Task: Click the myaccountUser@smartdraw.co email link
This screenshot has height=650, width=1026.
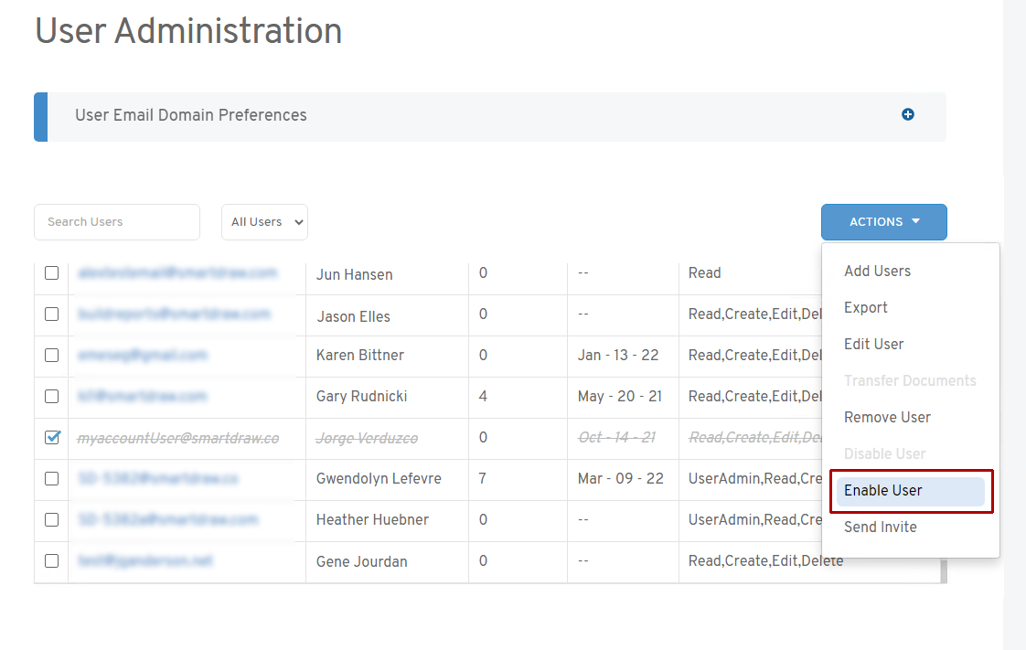Action: click(x=177, y=438)
